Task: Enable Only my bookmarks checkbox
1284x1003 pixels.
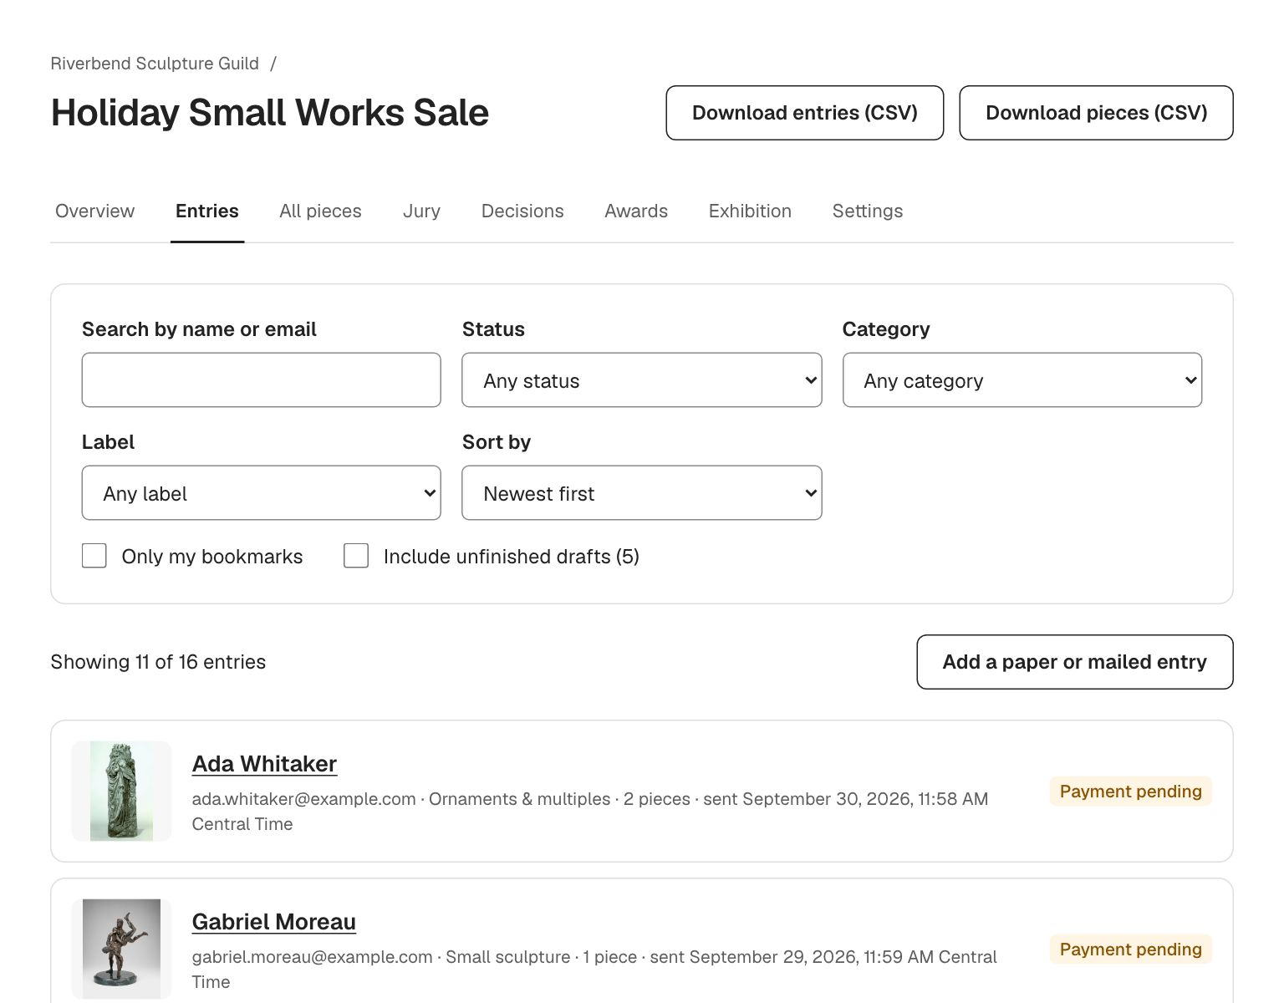Action: pos(94,556)
